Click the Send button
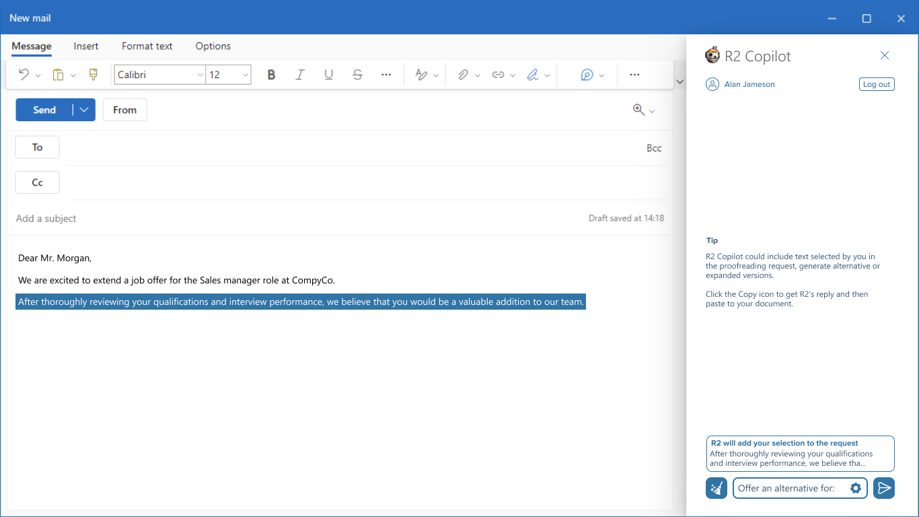The image size is (919, 517). tap(44, 110)
